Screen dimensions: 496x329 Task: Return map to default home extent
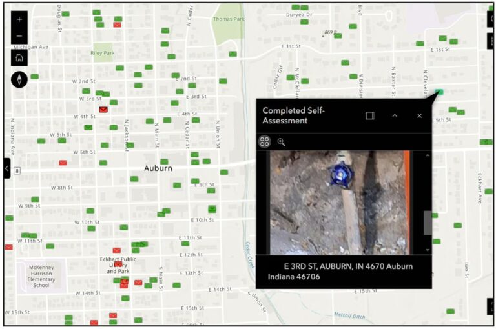pyautogui.click(x=19, y=58)
